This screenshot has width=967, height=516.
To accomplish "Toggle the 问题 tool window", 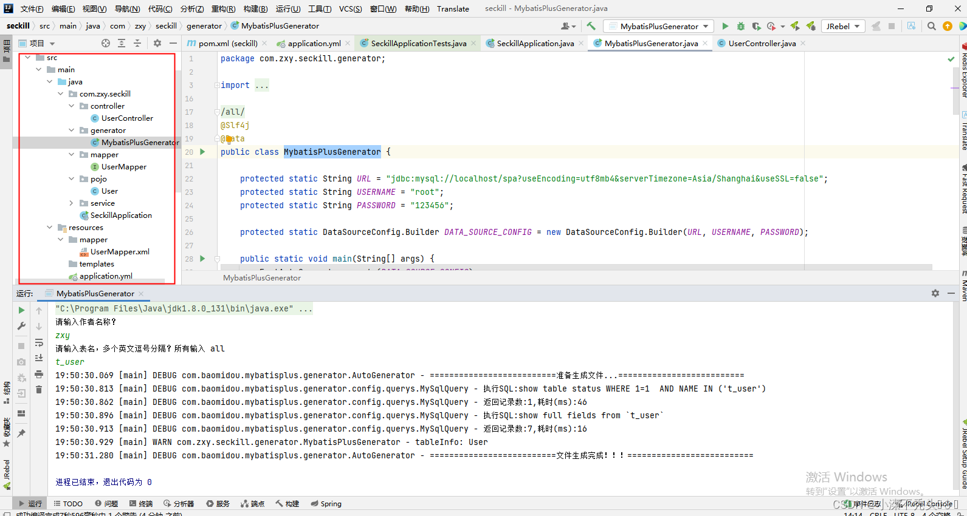I will (x=106, y=504).
